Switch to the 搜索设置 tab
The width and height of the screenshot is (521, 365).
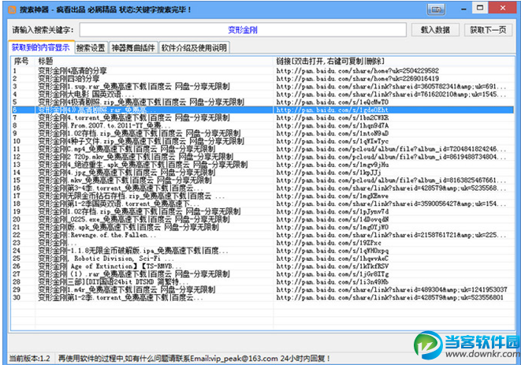(x=91, y=48)
